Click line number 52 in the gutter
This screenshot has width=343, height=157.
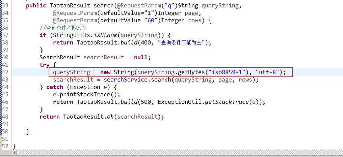click(x=5, y=147)
